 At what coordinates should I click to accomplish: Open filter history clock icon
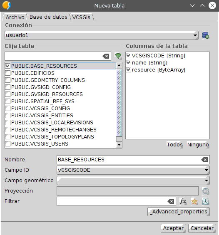pos(205,201)
